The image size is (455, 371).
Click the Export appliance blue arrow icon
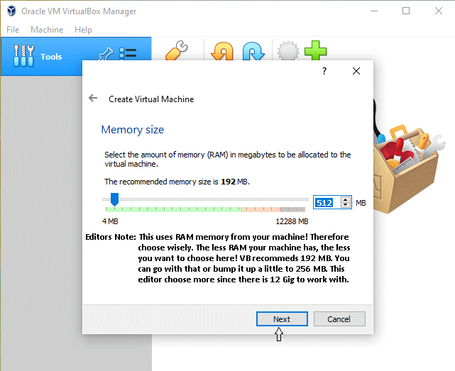click(253, 51)
